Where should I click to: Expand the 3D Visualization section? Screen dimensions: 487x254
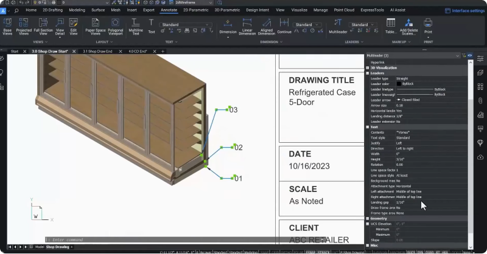(x=368, y=67)
